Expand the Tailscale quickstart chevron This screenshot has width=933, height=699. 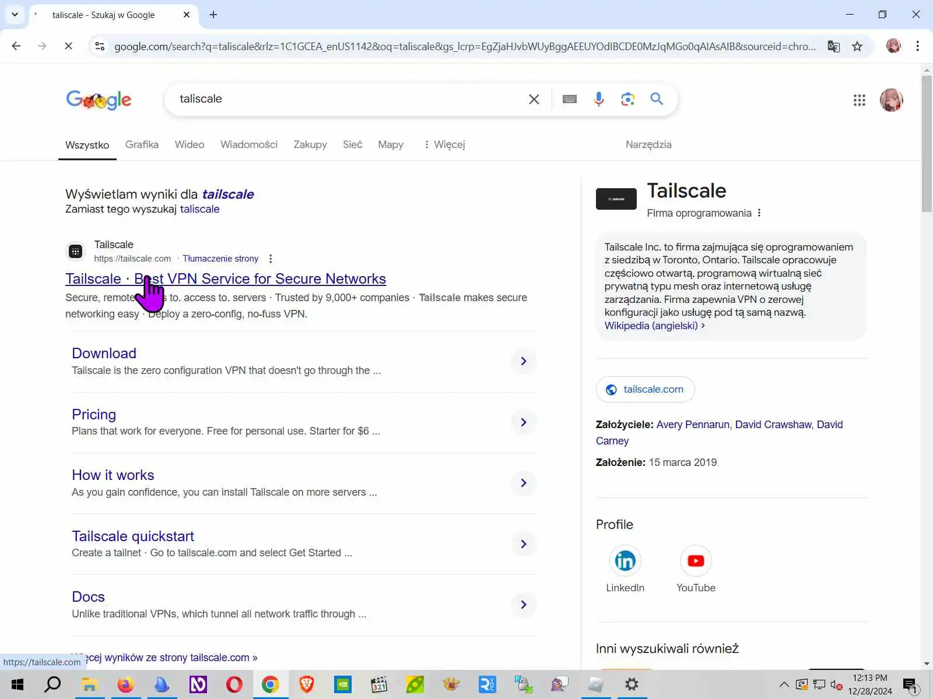pyautogui.click(x=524, y=544)
